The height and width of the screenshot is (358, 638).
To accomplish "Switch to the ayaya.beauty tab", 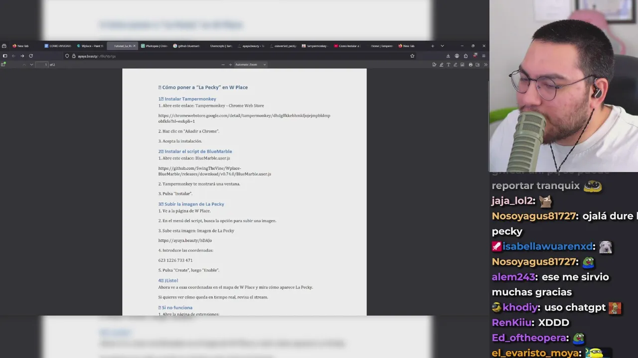I will 251,46.
